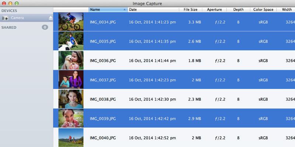Eject the Camera device
The height and width of the screenshot is (147, 295).
point(51,18)
